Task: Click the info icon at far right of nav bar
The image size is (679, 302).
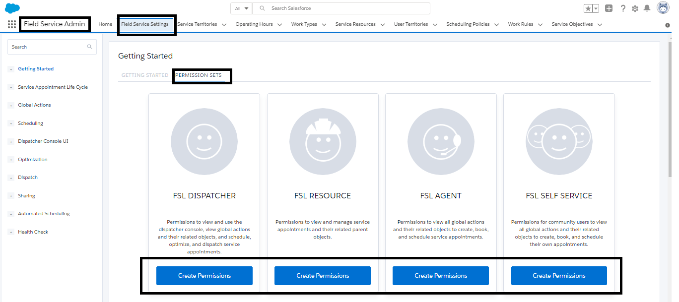Action: point(667,25)
